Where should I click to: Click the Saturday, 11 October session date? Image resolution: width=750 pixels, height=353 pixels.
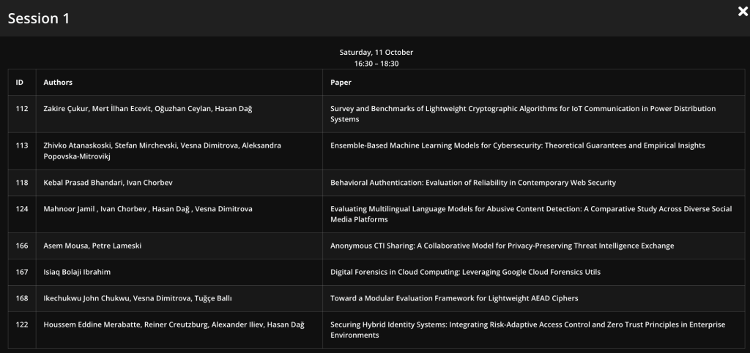[x=376, y=53]
